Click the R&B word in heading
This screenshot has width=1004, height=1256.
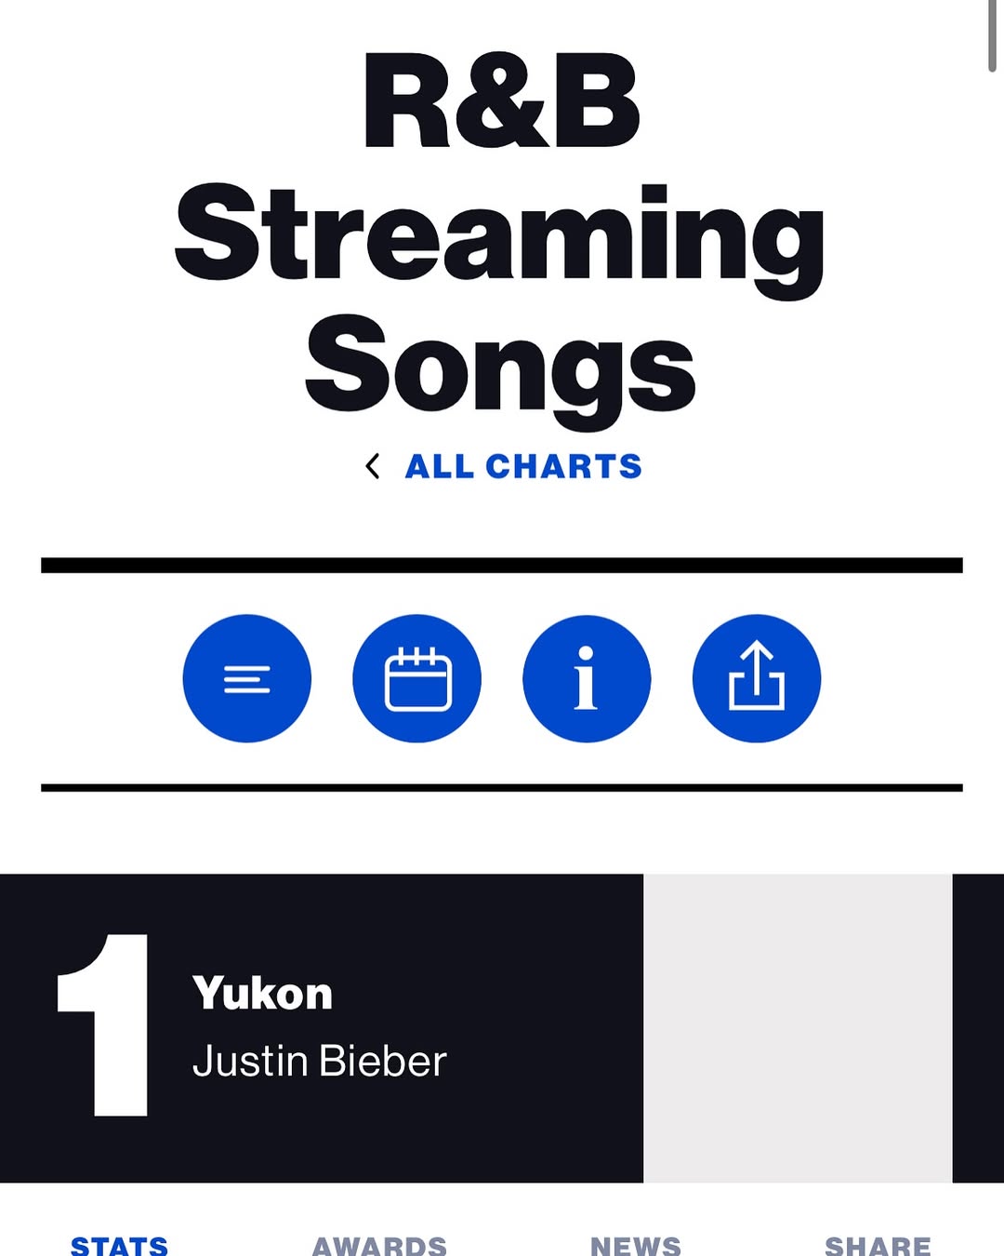[502, 100]
